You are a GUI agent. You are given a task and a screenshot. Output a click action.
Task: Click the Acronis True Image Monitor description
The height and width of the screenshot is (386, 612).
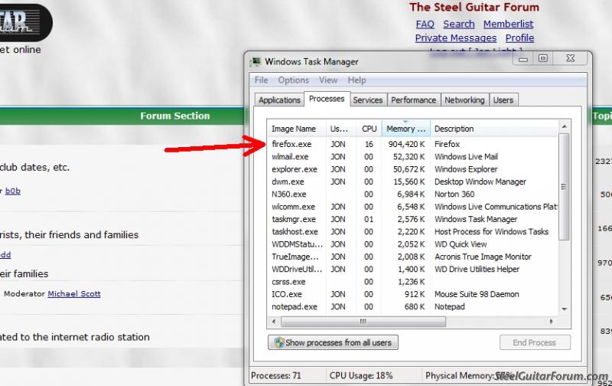click(483, 257)
